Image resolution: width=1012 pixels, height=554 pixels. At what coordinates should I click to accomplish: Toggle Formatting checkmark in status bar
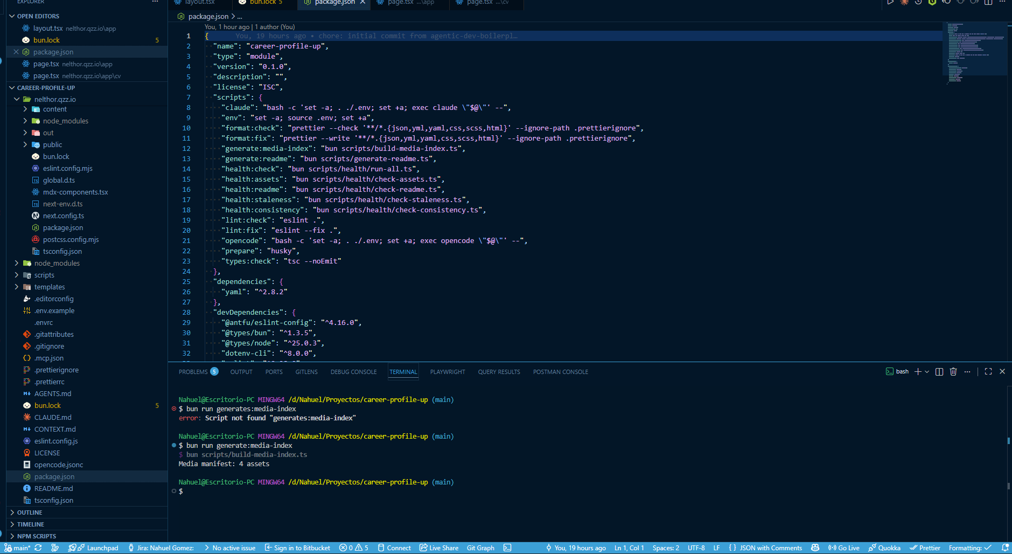click(970, 548)
